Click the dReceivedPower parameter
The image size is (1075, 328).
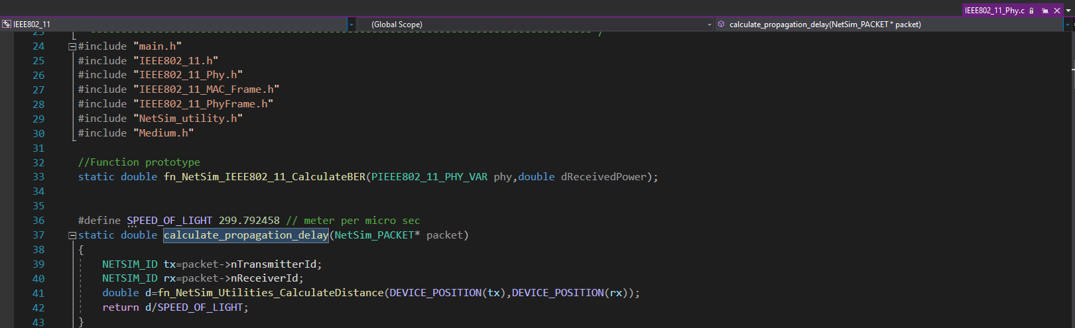[603, 177]
